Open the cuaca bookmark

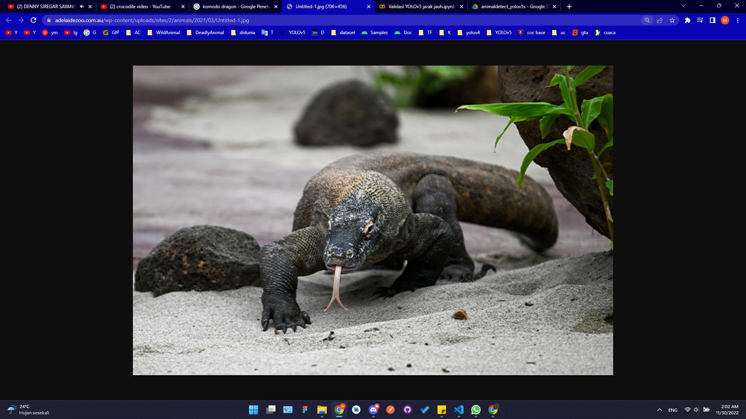(605, 33)
